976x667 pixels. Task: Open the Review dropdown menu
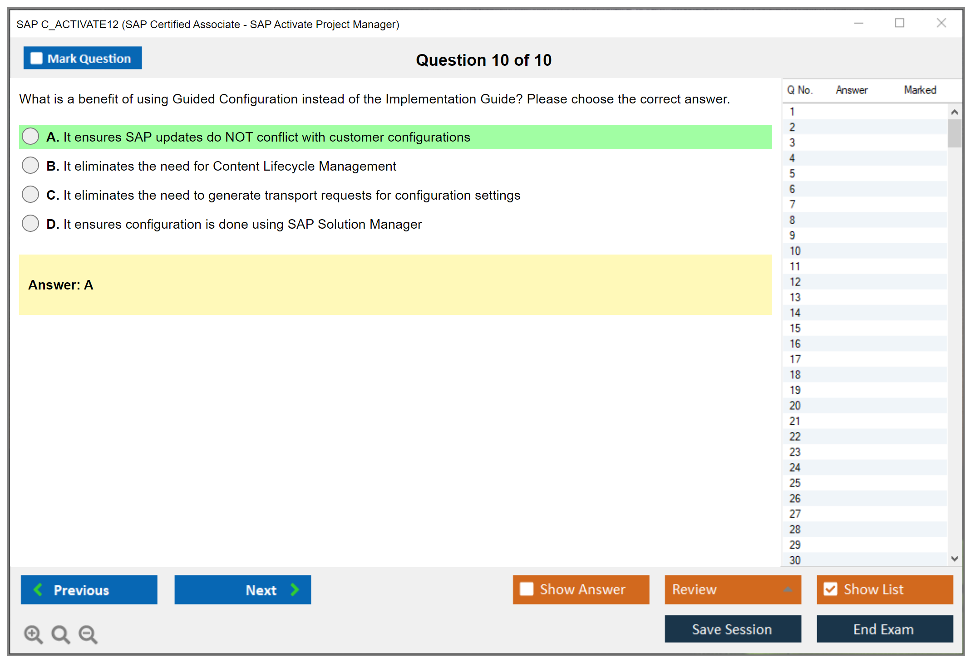788,589
